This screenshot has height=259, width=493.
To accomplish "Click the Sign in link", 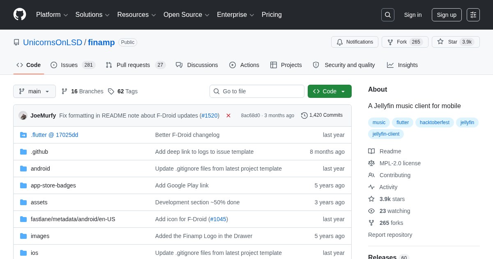I will click(x=413, y=15).
